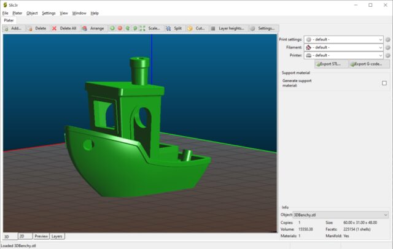
Task: Click the gear icon beside Printer
Action: click(x=387, y=56)
